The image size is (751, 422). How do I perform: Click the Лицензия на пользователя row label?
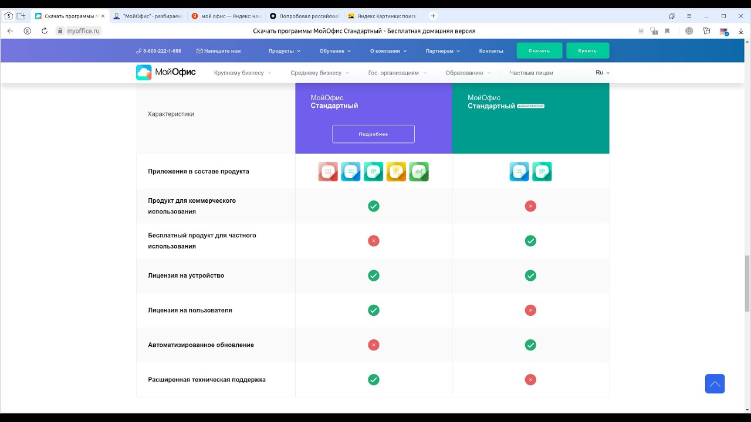pyautogui.click(x=190, y=310)
